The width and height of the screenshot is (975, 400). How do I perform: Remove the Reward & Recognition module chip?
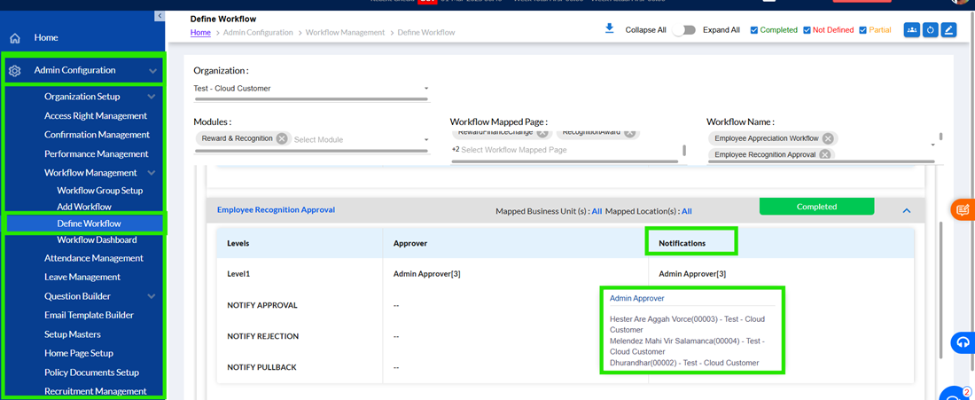point(282,138)
